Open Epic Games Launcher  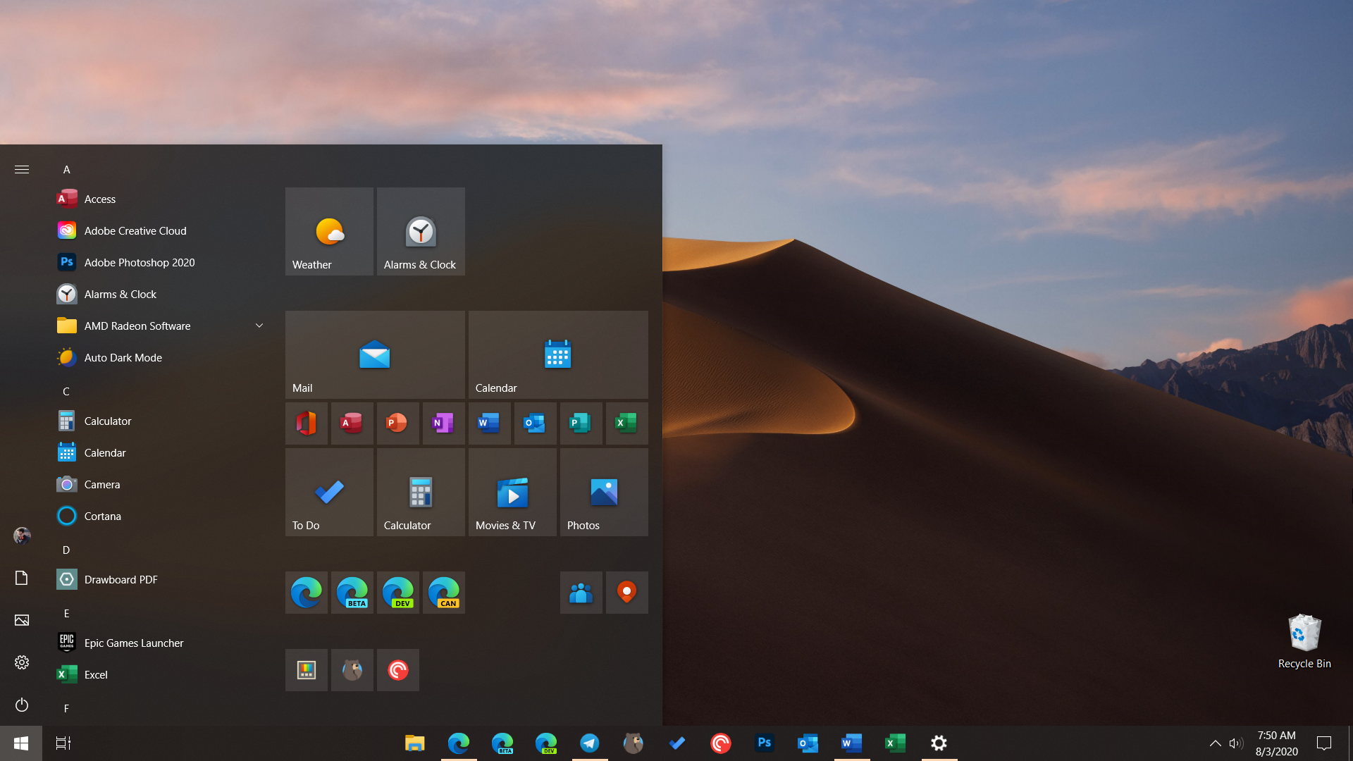point(134,642)
